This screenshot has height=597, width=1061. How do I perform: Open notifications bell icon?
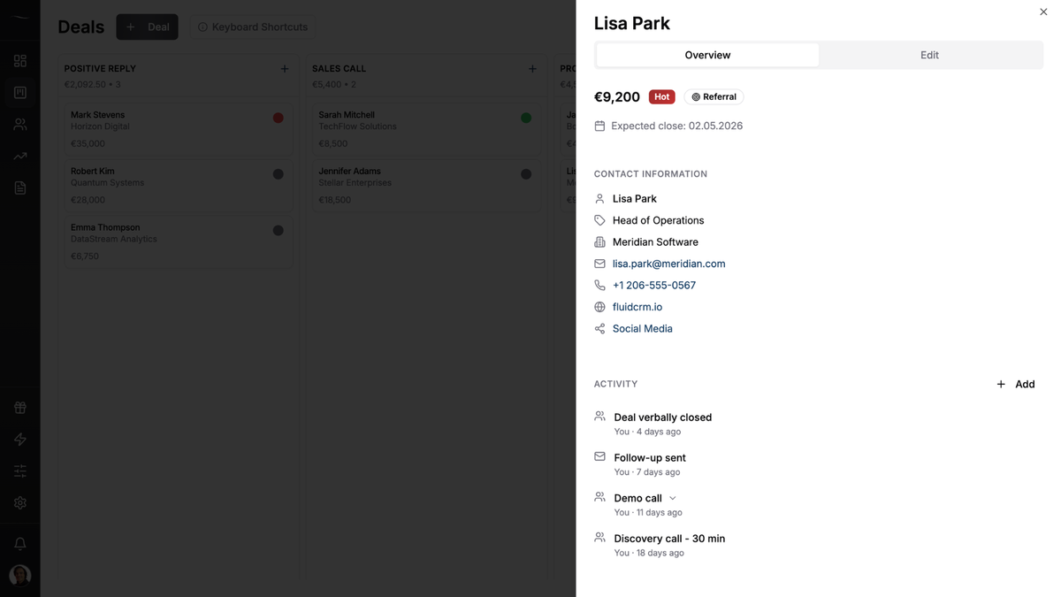click(x=19, y=544)
